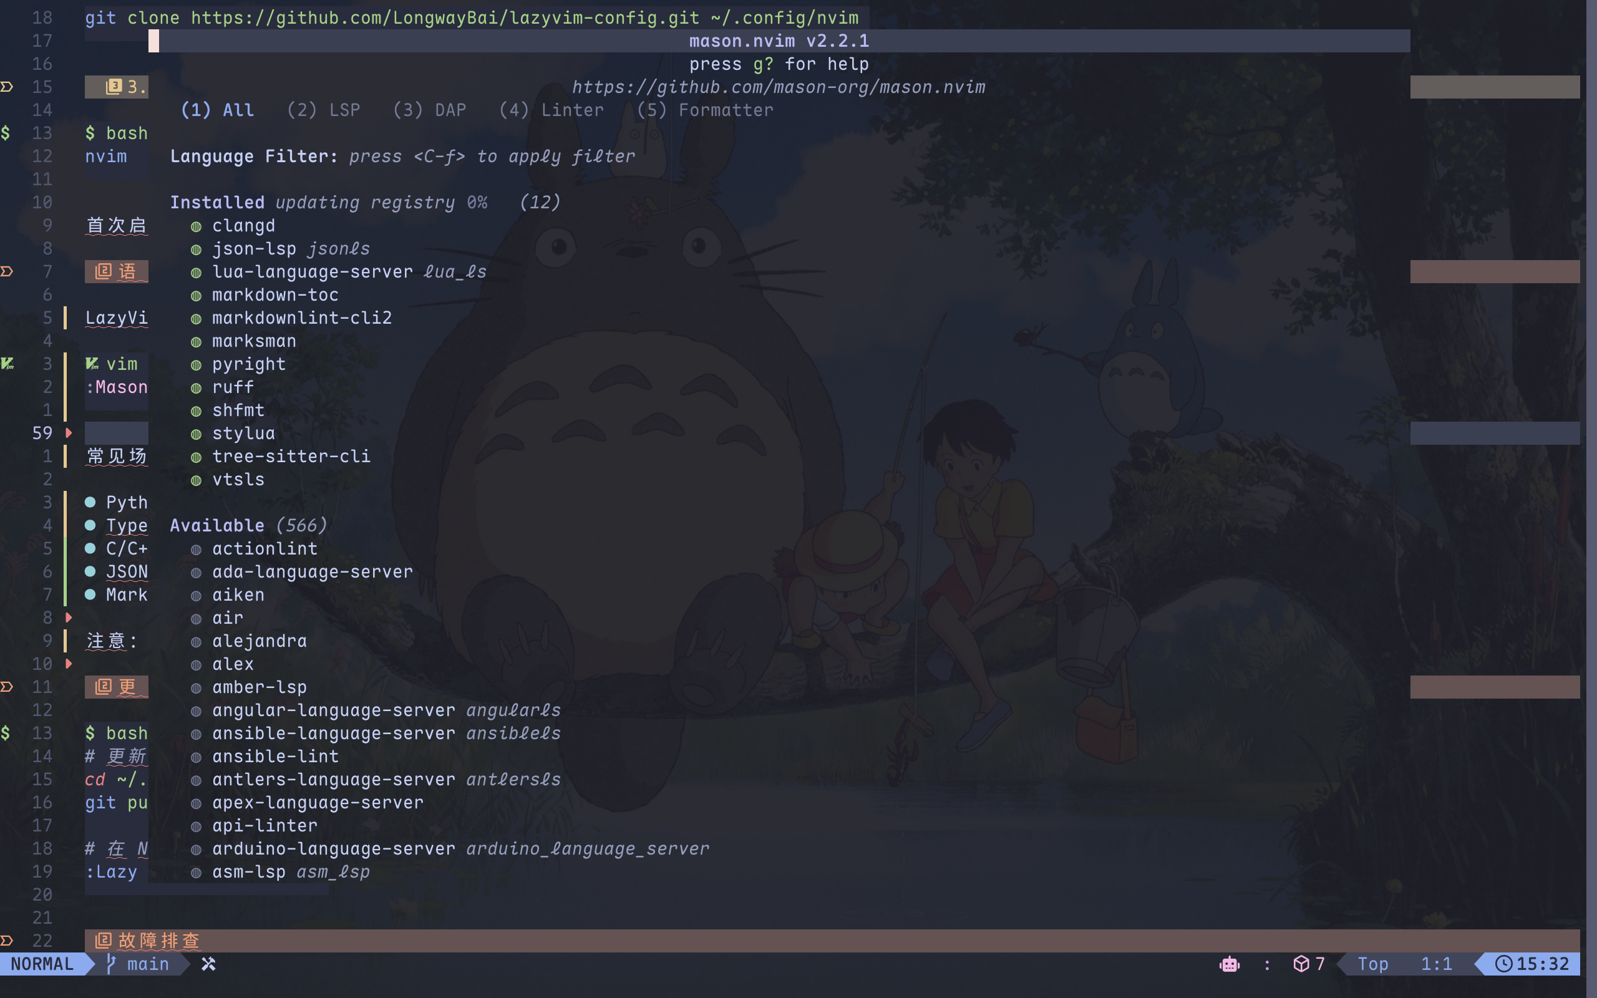Expand the fold arrow at line 10

pos(69,664)
